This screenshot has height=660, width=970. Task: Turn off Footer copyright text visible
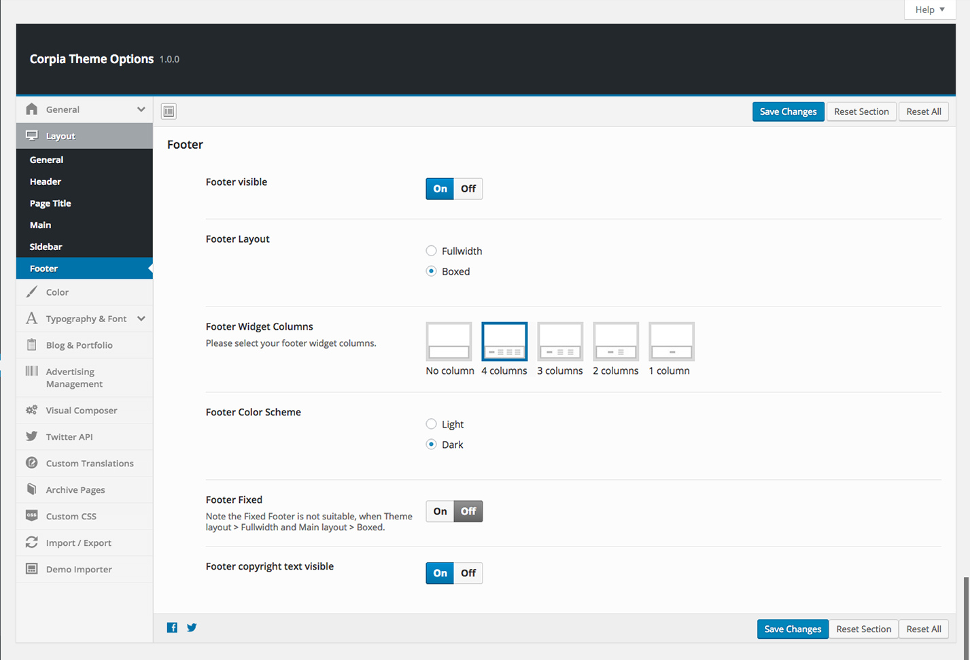pyautogui.click(x=468, y=573)
